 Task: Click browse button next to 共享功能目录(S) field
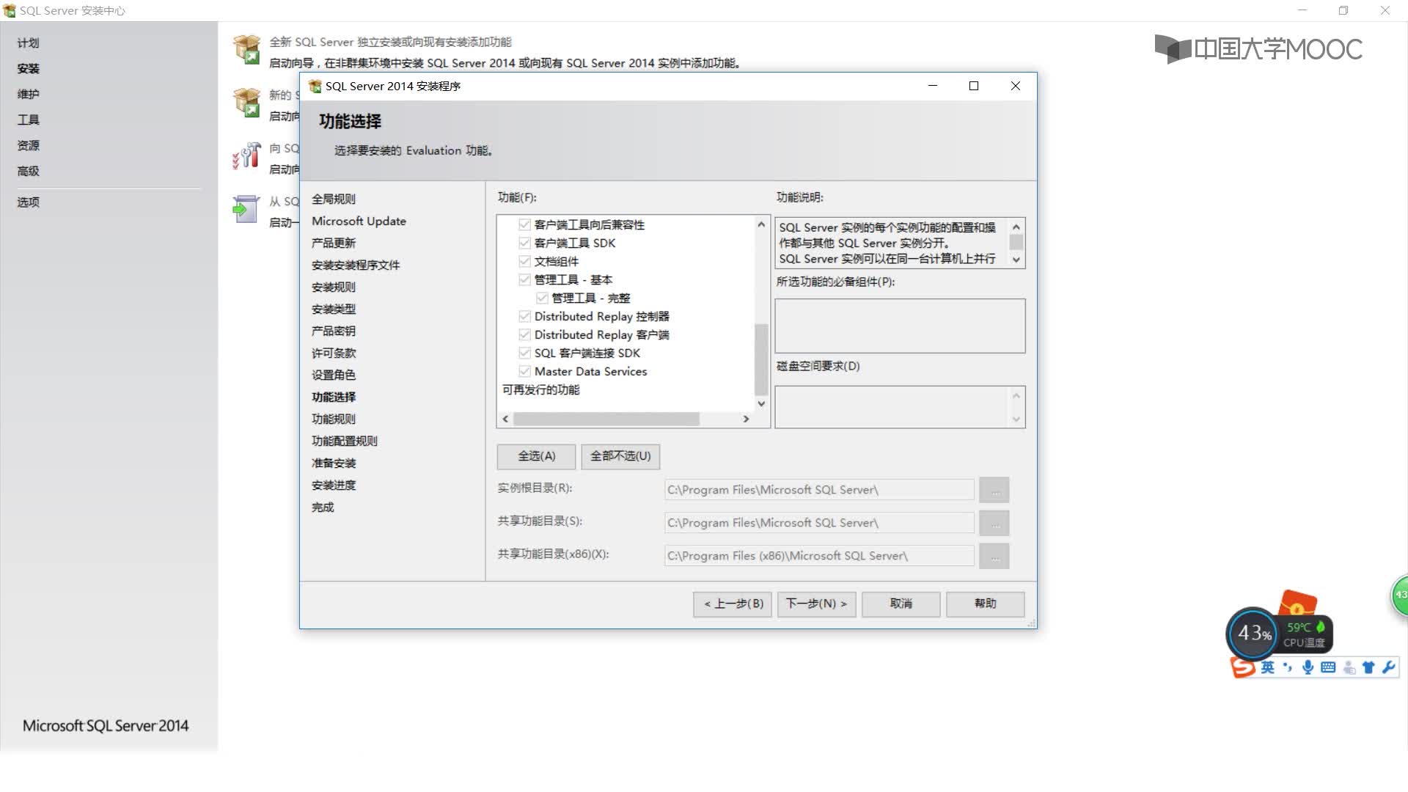pos(994,523)
